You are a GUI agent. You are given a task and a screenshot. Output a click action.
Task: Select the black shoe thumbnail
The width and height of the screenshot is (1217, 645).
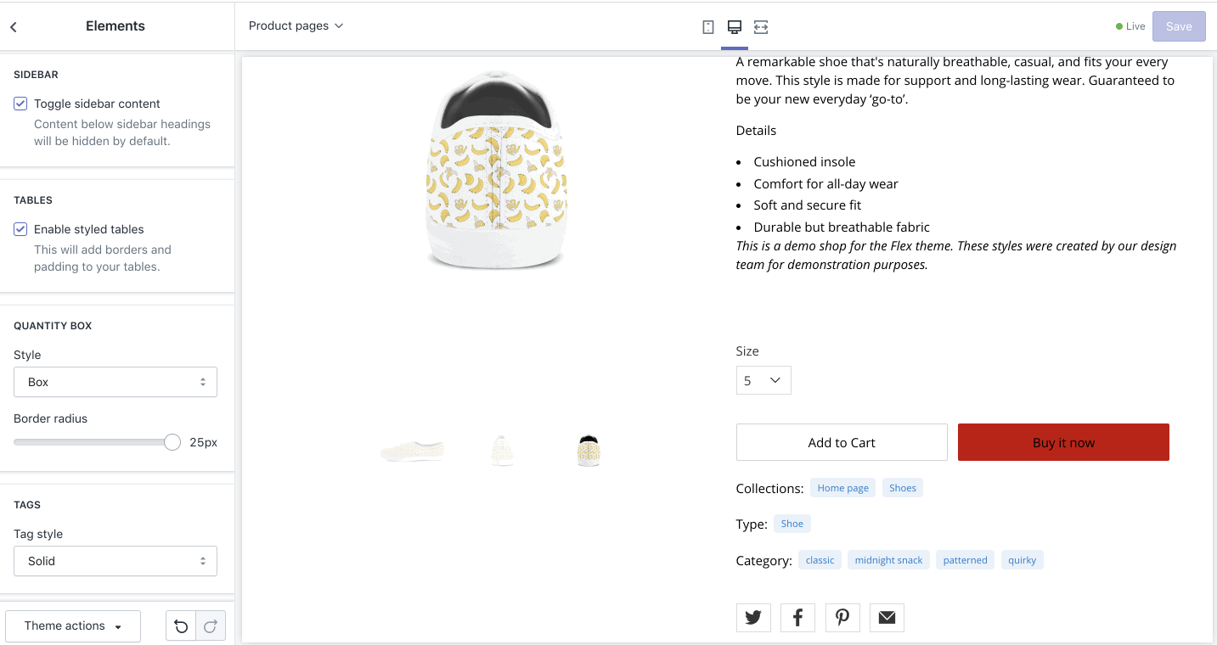[589, 449]
